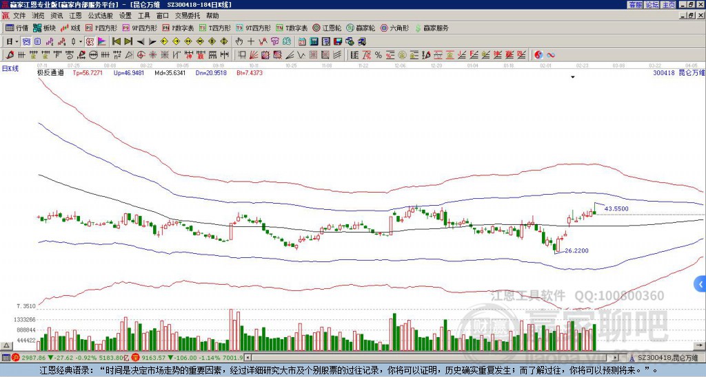Click the 43.5500 high price label

click(x=616, y=209)
